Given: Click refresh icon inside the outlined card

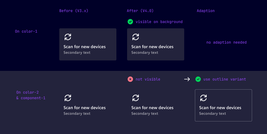Looking at the screenshot, I should (x=203, y=98).
